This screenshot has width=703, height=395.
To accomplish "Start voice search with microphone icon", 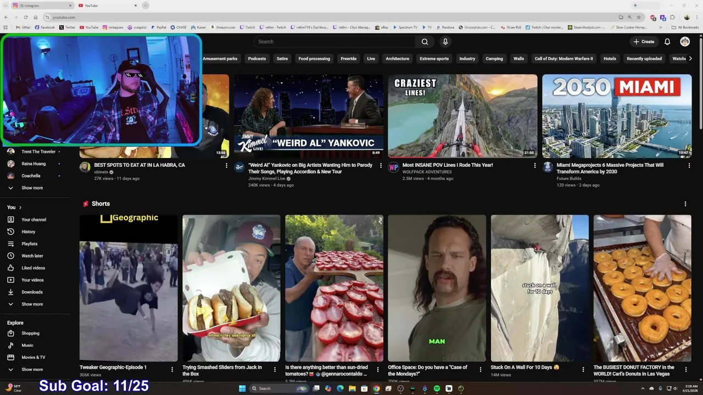I will (x=445, y=42).
